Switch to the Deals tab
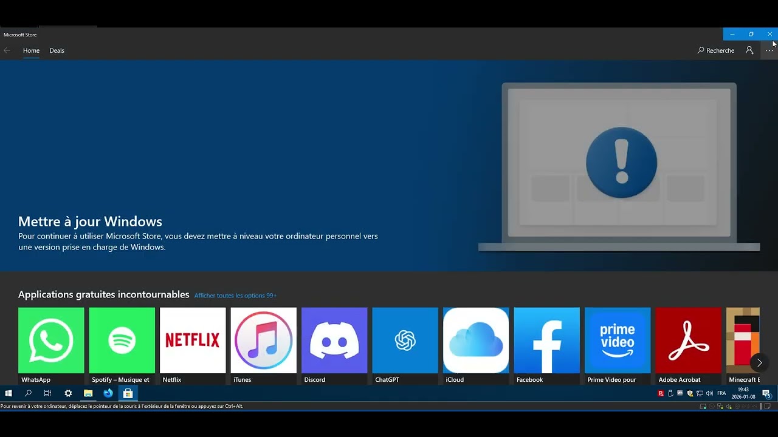 pos(57,50)
